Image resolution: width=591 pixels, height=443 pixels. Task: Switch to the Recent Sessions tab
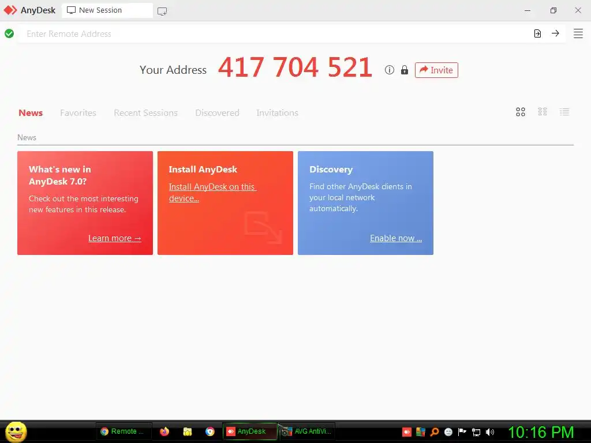coord(145,112)
